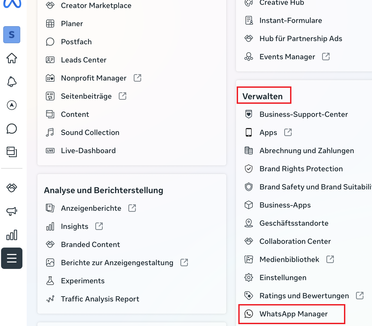Open Brand Rights Protection
This screenshot has width=372, height=326.
click(x=301, y=169)
